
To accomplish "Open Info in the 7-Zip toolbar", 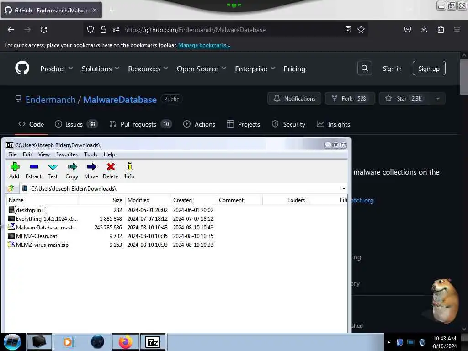I will (x=129, y=170).
